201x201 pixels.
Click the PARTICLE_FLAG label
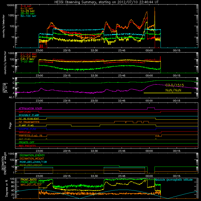pyautogui.click(x=28, y=136)
